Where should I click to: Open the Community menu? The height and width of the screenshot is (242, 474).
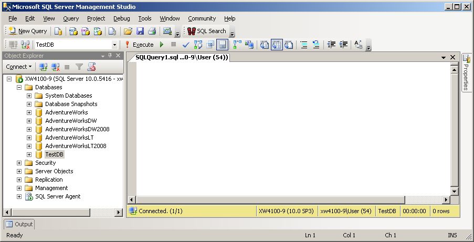click(202, 18)
